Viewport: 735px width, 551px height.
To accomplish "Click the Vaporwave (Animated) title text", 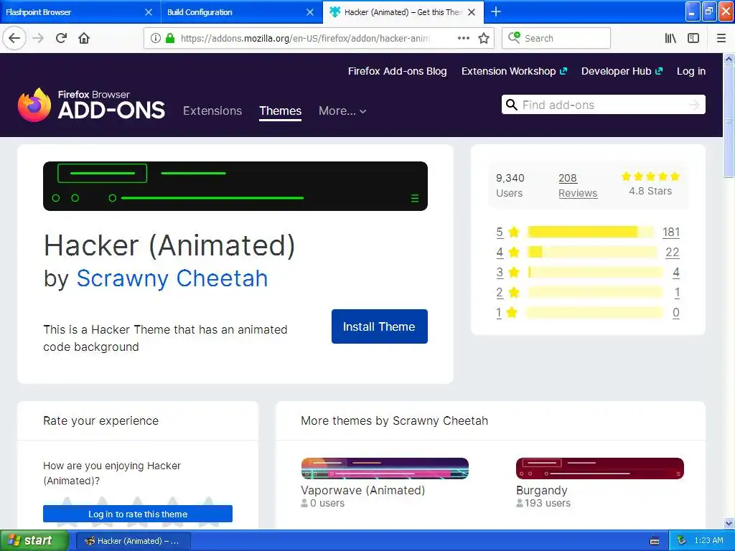I will [x=362, y=490].
